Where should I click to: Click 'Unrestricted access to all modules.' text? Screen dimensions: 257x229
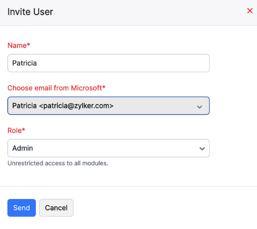point(58,163)
